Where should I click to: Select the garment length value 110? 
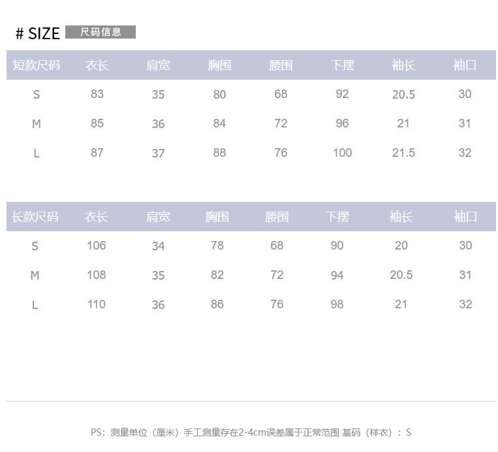pos(96,304)
